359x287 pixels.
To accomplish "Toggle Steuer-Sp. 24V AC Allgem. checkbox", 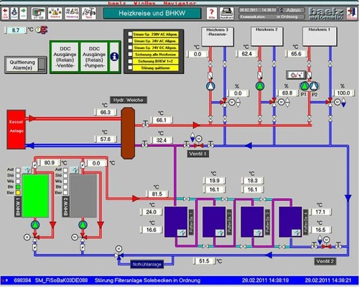I will pos(130,41).
